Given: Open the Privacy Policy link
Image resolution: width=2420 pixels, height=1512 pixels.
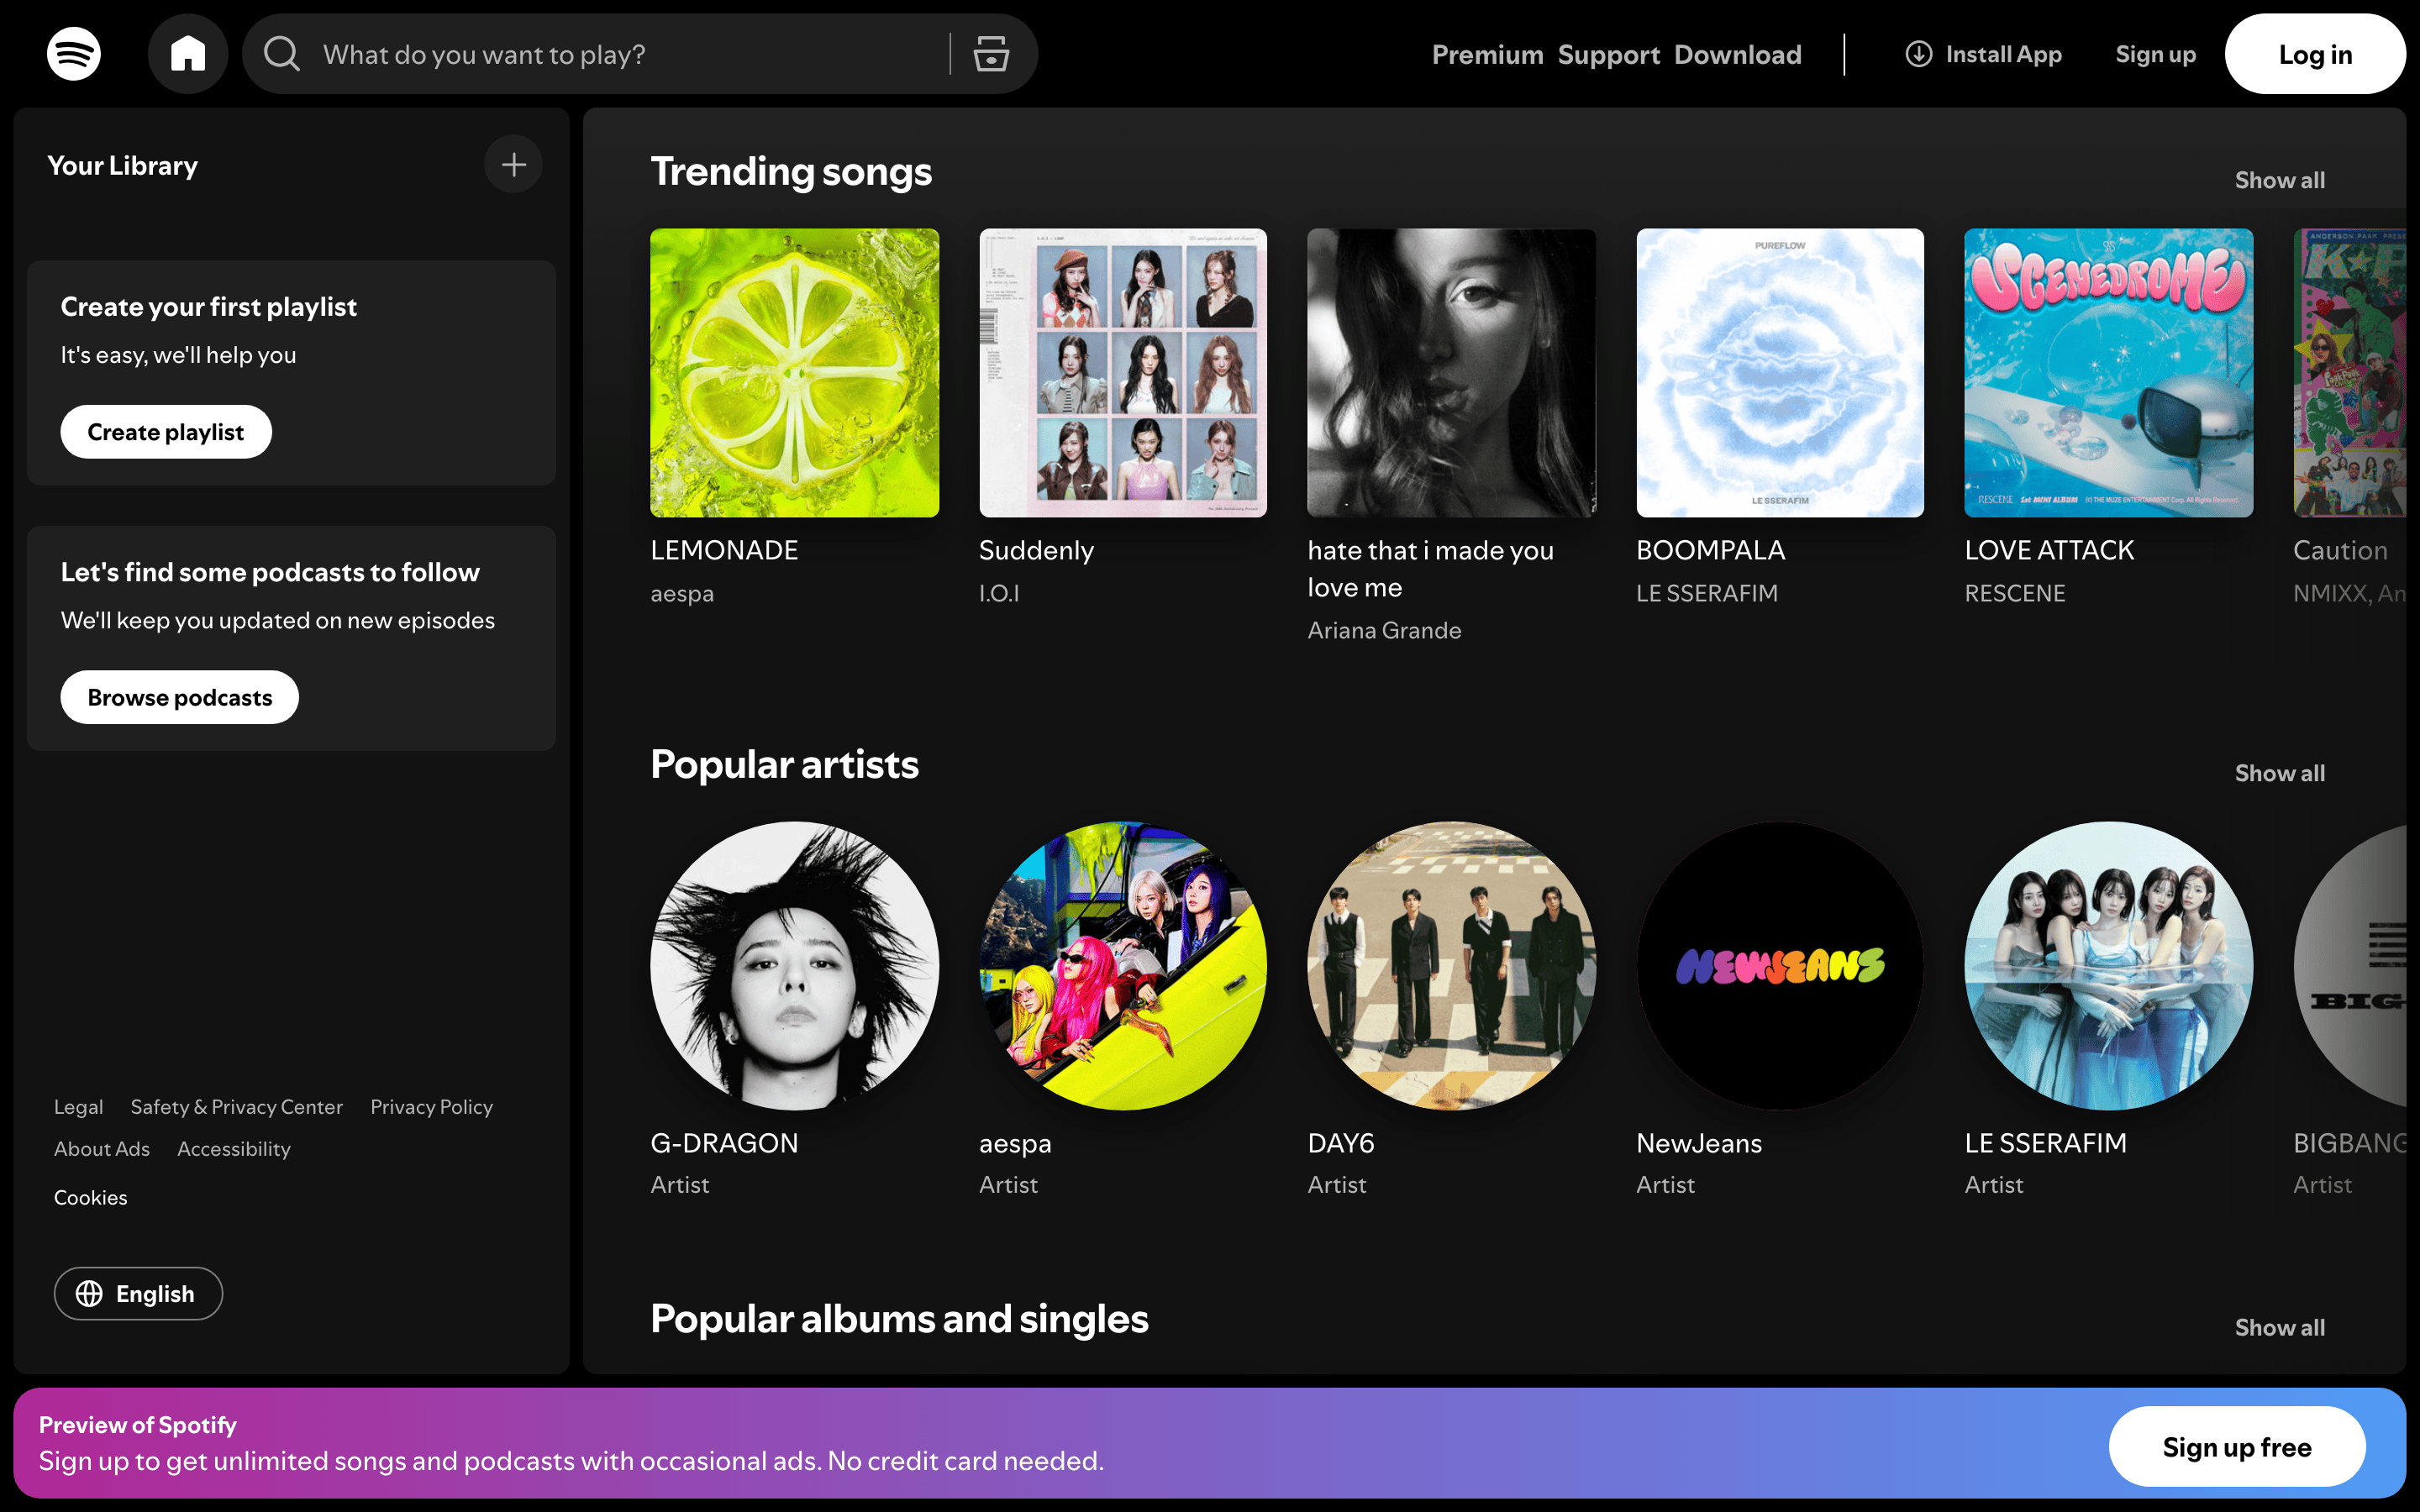Looking at the screenshot, I should [x=431, y=1107].
